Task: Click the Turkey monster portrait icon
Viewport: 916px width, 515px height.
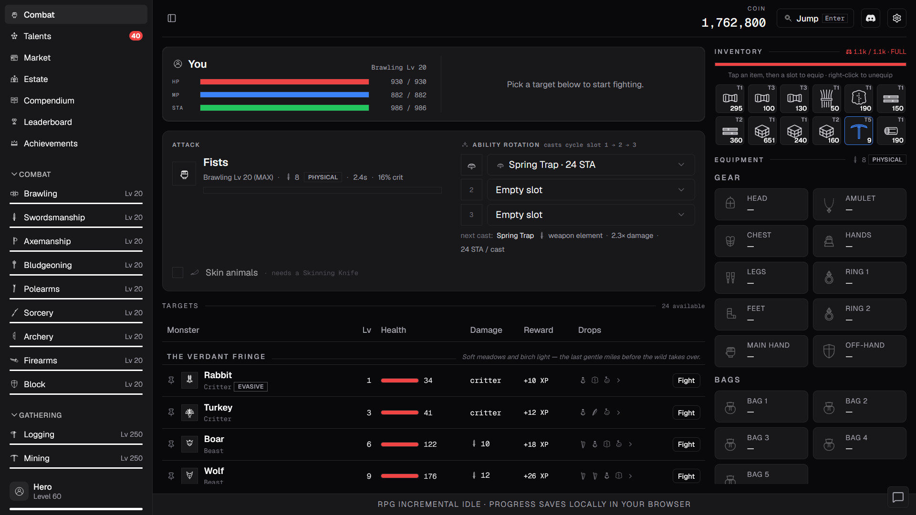Action: pyautogui.click(x=189, y=412)
